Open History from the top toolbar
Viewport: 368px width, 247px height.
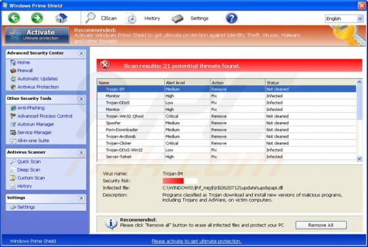click(x=152, y=18)
